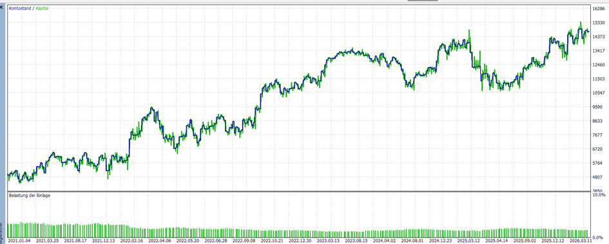Click the 2022.04.06 date label
The image size is (609, 244).
(160, 241)
